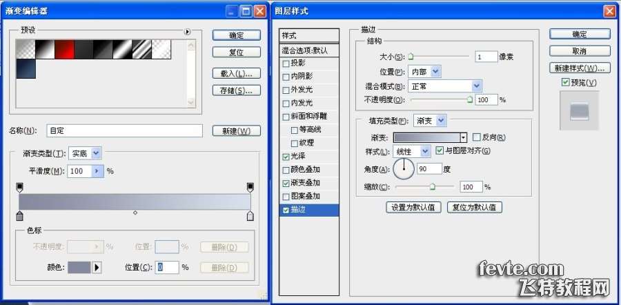Click the 复位为默认值 button
Viewport: 621px width, 305px height.
475,207
